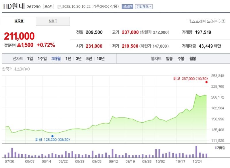The width and height of the screenshot is (230, 168).
Task: Click the calendar icon beside the date
Action: point(59,7)
